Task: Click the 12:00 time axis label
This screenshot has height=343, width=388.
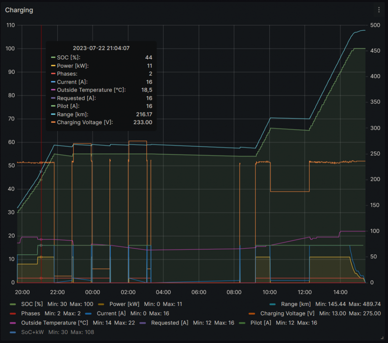Action: [305, 292]
